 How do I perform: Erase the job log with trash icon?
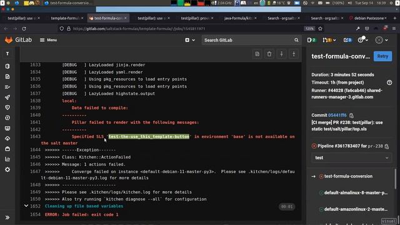[269, 54]
